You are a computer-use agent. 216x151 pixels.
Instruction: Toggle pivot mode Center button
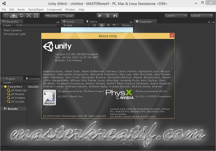(52, 16)
